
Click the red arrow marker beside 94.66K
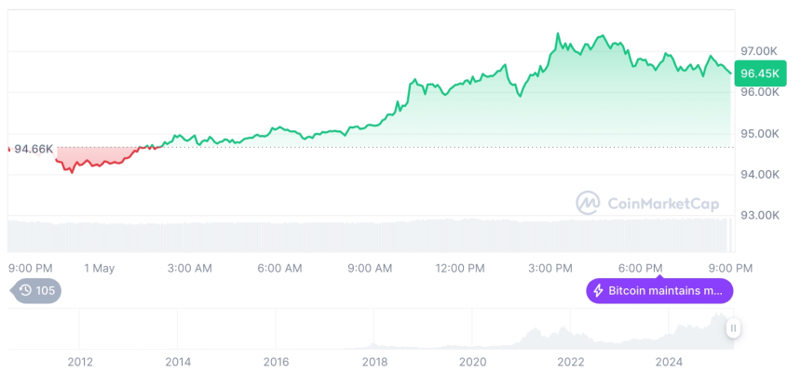coord(9,149)
